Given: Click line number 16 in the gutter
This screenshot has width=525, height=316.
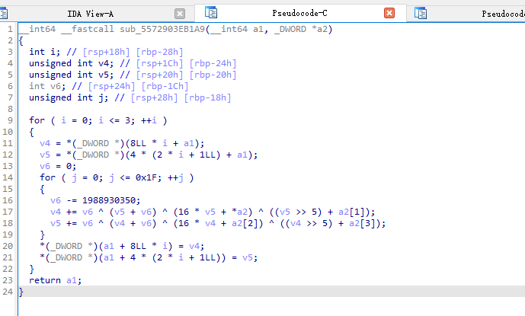Looking at the screenshot, I should [x=8, y=200].
